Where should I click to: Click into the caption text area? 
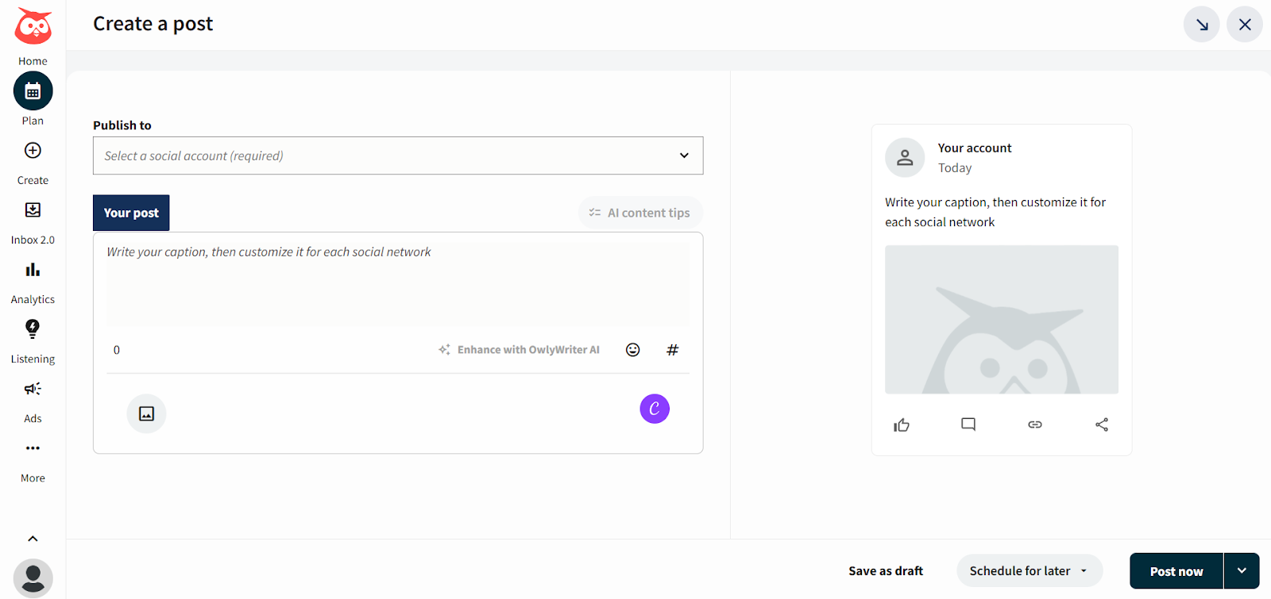point(398,284)
